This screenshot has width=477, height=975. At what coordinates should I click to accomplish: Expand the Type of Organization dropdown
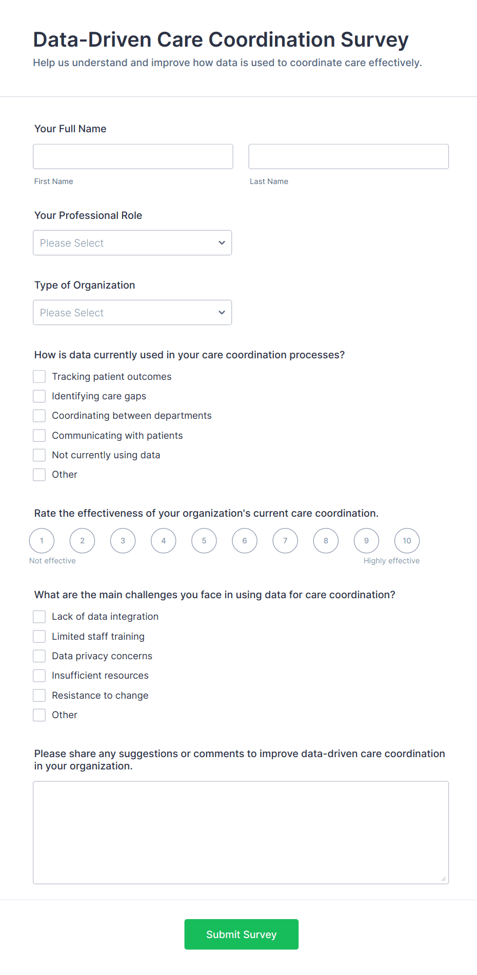[132, 313]
